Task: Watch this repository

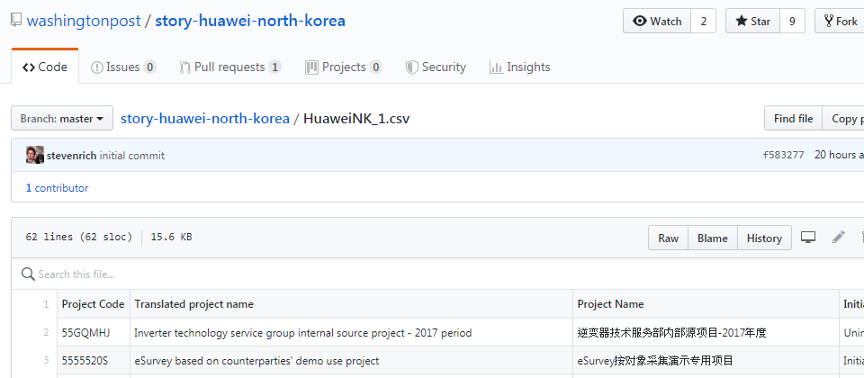Action: (x=657, y=21)
